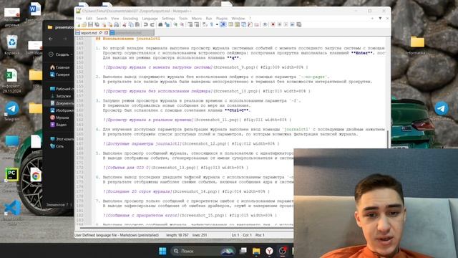458x258 pixels.
Task: Click the editor horizontal scrollbar
Action: coord(187,227)
